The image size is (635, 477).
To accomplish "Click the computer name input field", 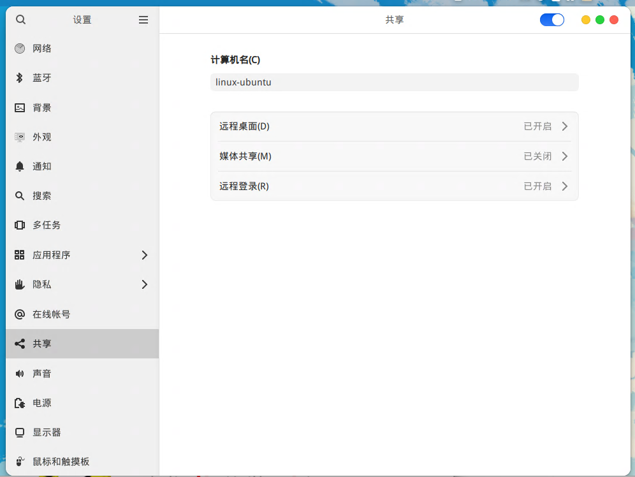I will pyautogui.click(x=394, y=82).
